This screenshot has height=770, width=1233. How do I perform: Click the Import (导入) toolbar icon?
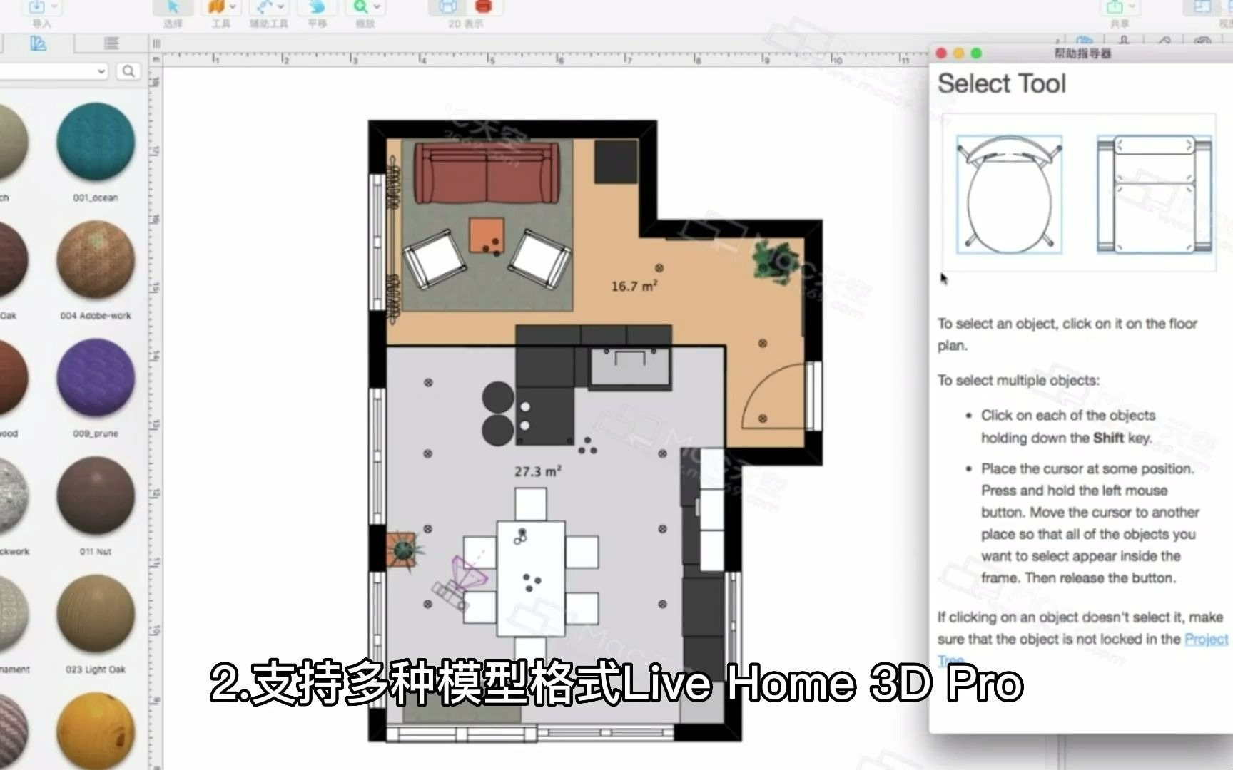(x=36, y=6)
